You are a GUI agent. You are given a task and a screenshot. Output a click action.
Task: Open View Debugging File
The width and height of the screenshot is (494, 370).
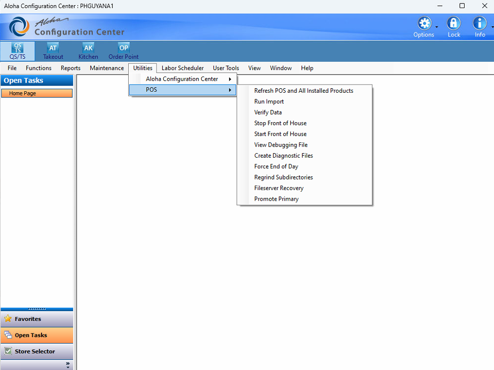[305, 145]
